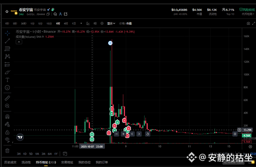This screenshot has width=256, height=167.
Task: Remove drawings with trash icon
Action: (x=8, y=150)
